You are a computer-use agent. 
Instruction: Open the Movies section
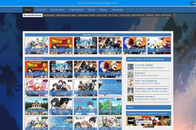pos(91,10)
